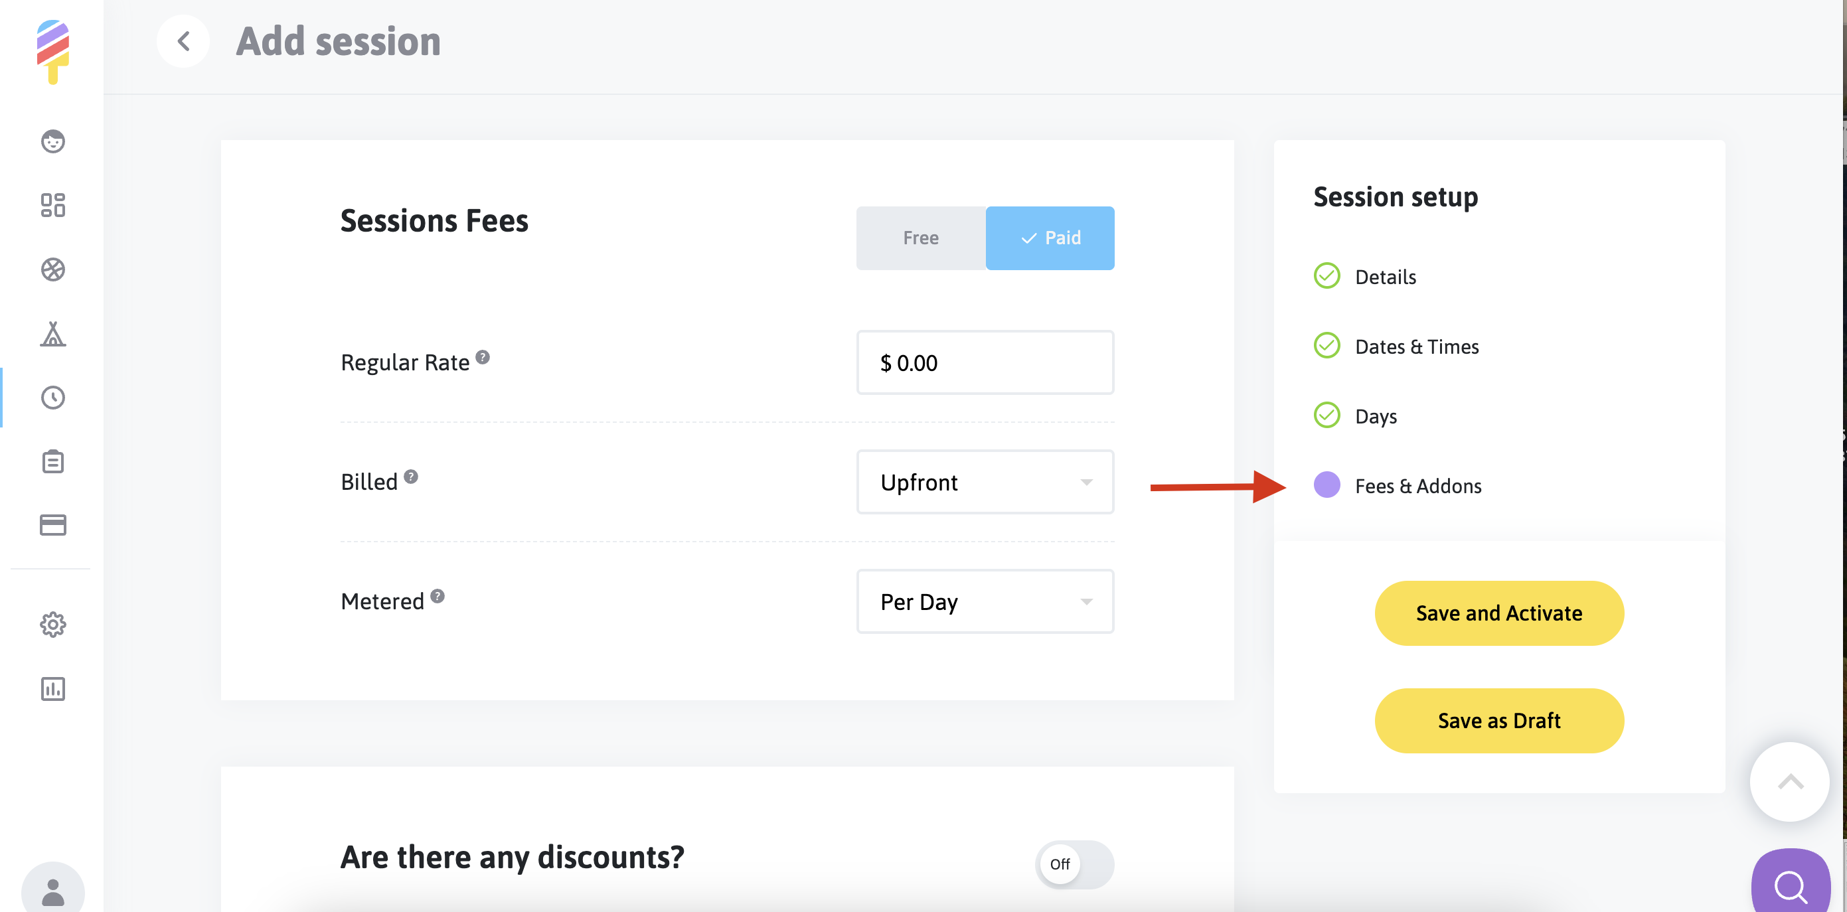Open the Billed Upfront dropdown
The width and height of the screenshot is (1847, 912).
point(985,483)
